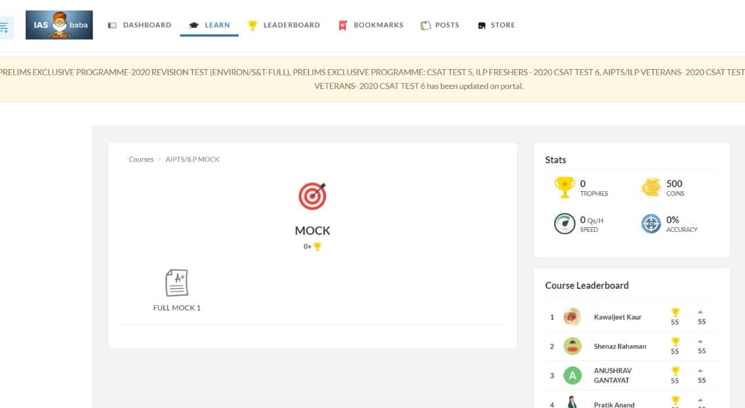Click the Pratik Anand name
Screen dimensions: 745x408
coord(614,405)
